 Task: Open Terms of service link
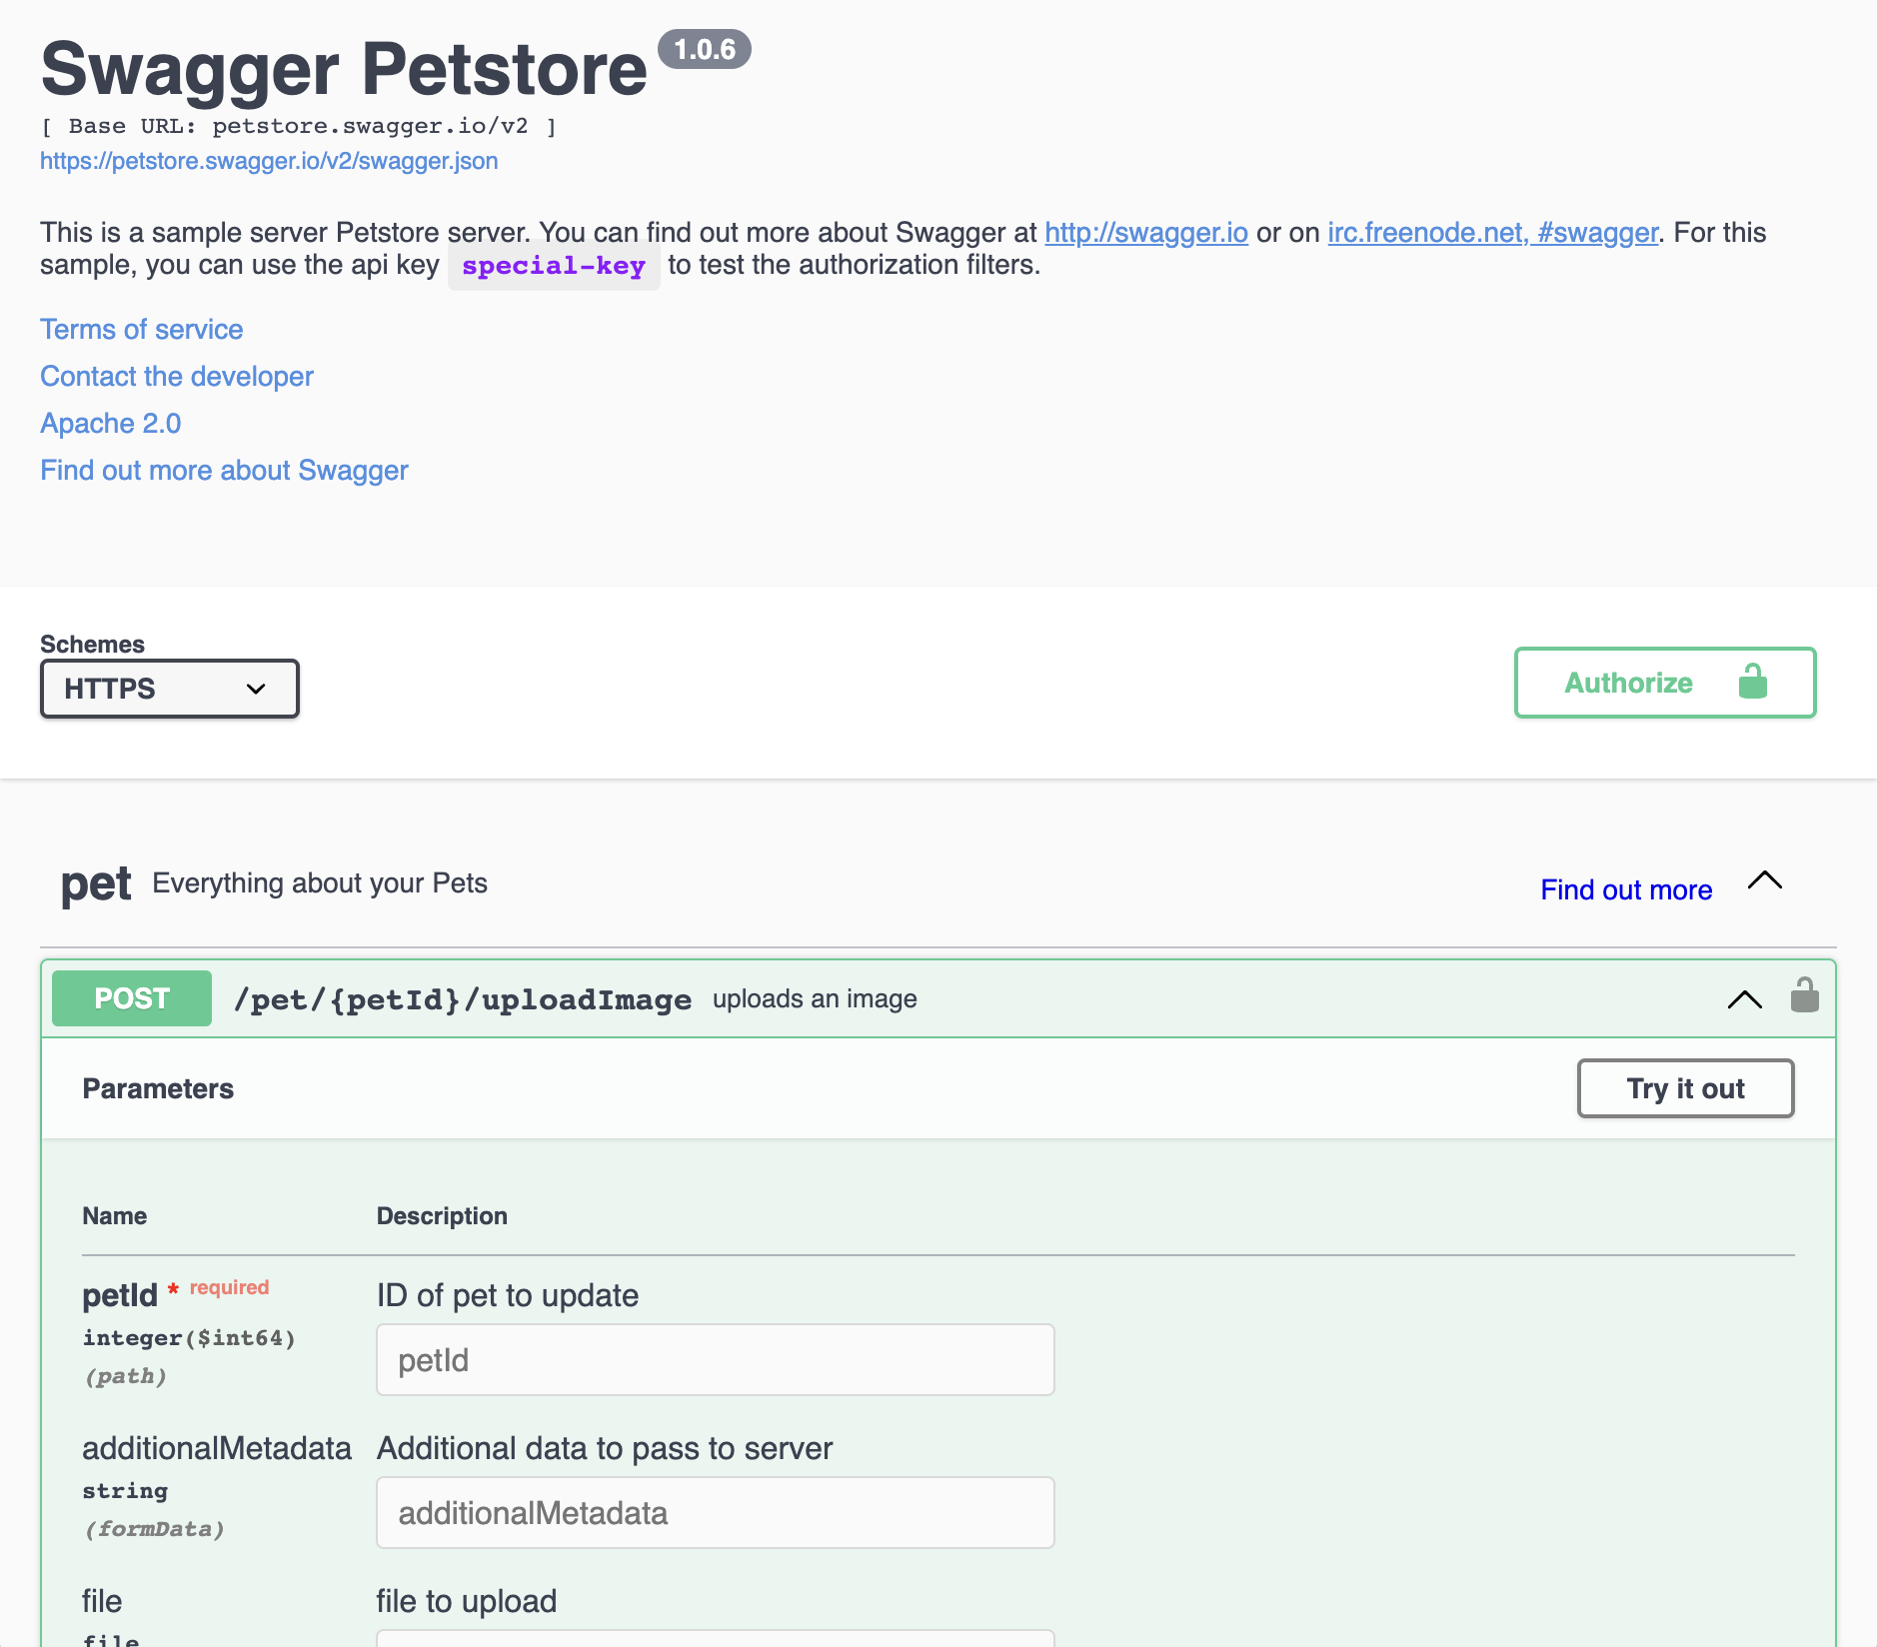point(142,330)
